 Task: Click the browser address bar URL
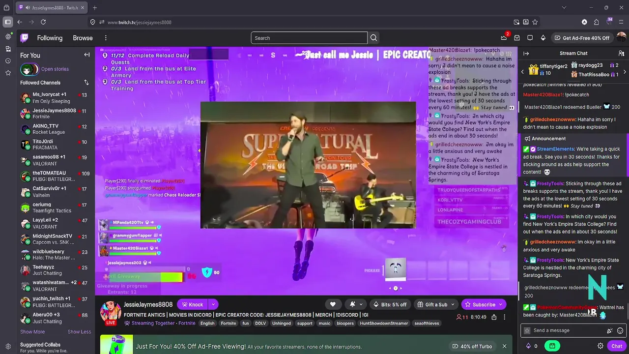139,22
